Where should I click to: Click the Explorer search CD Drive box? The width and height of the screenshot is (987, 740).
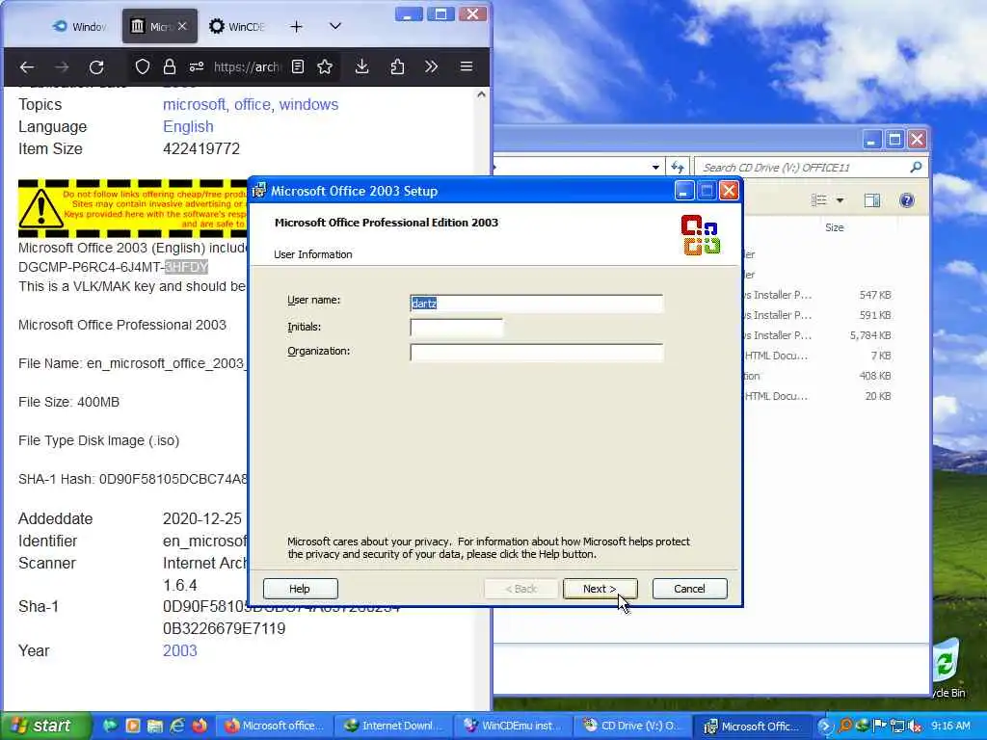(801, 168)
